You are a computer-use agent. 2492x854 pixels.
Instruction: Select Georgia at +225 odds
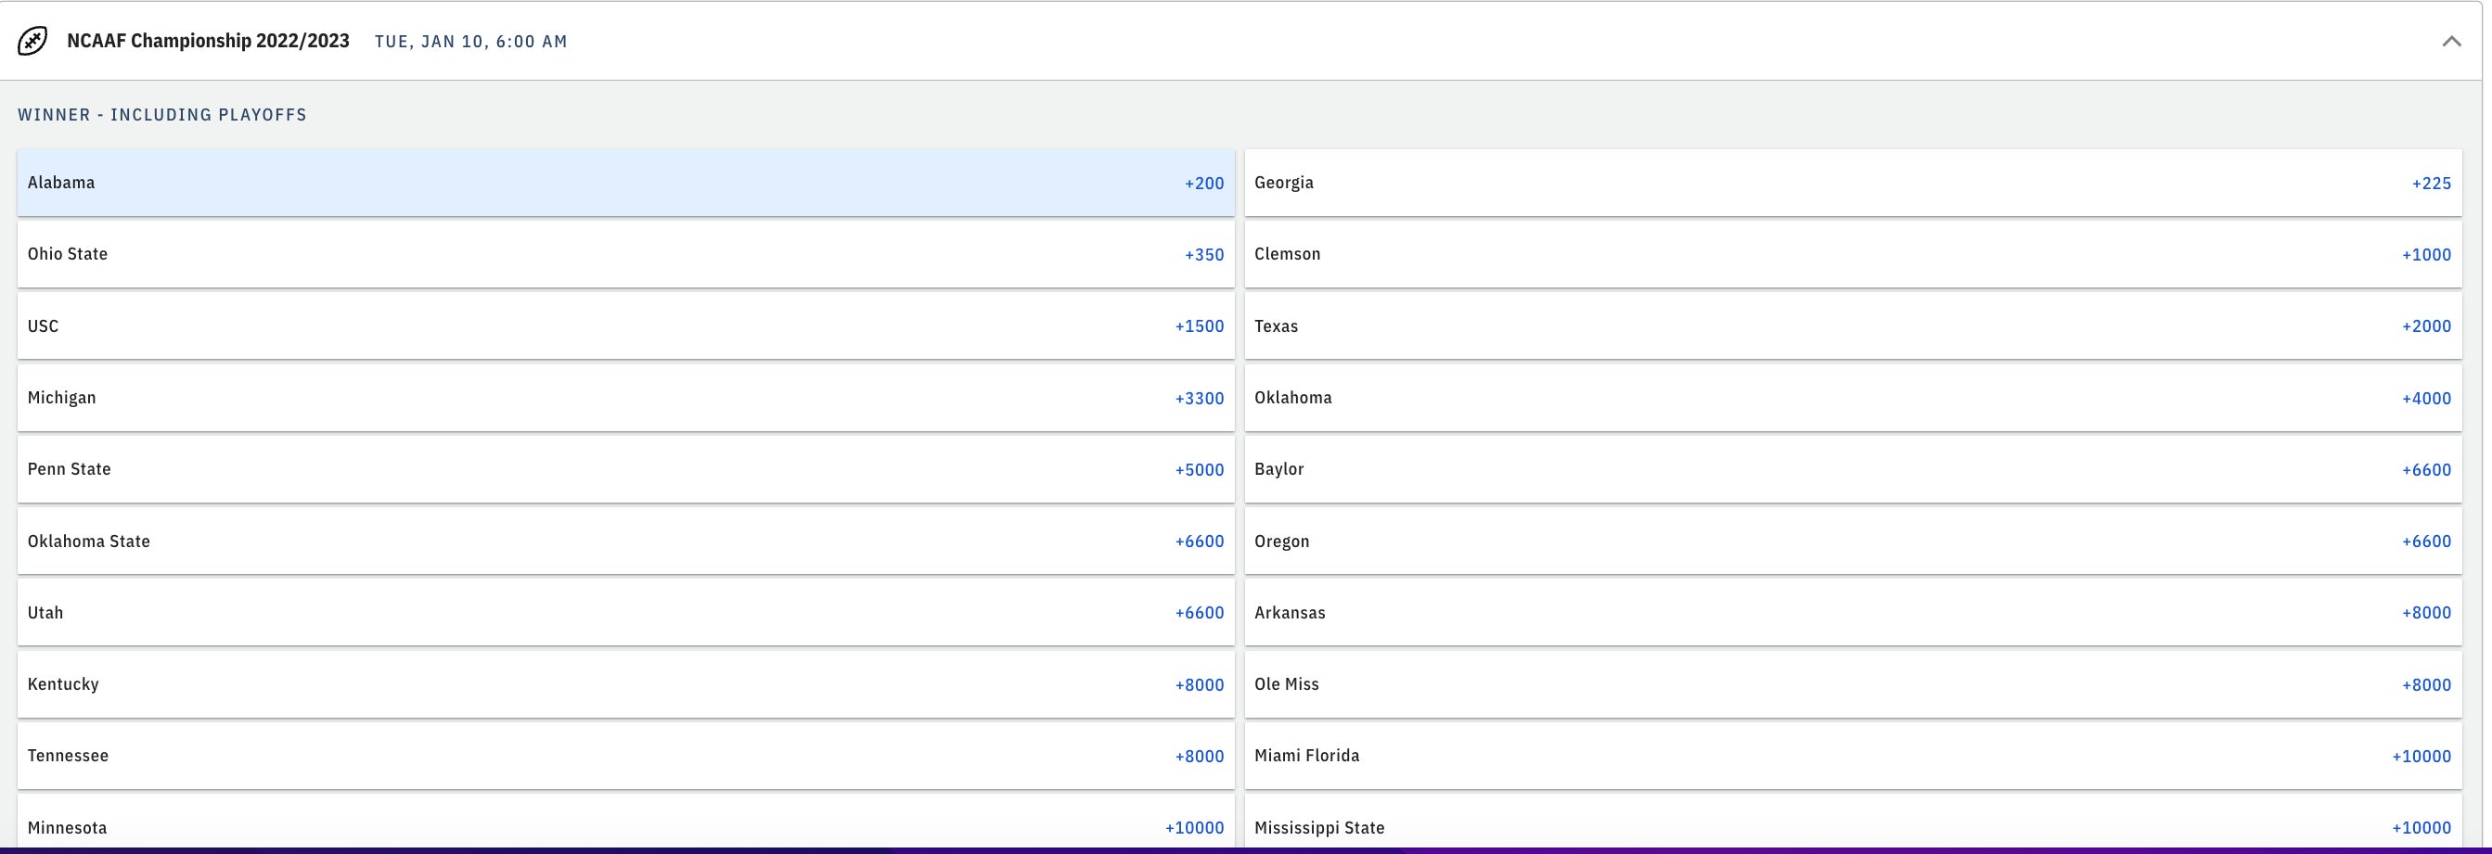[1852, 183]
